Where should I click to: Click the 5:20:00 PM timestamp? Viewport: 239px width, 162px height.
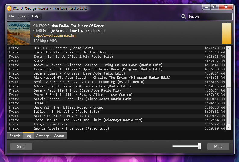pos(215,129)
